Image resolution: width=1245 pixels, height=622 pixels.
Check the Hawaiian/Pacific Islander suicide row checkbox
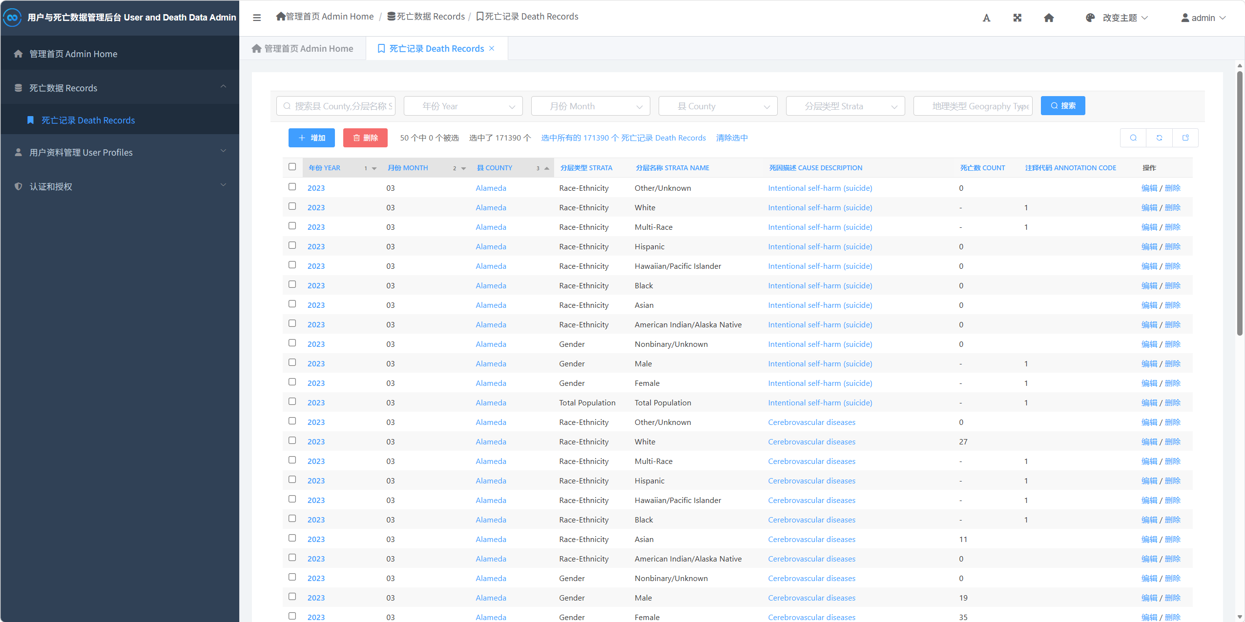pos(292,265)
